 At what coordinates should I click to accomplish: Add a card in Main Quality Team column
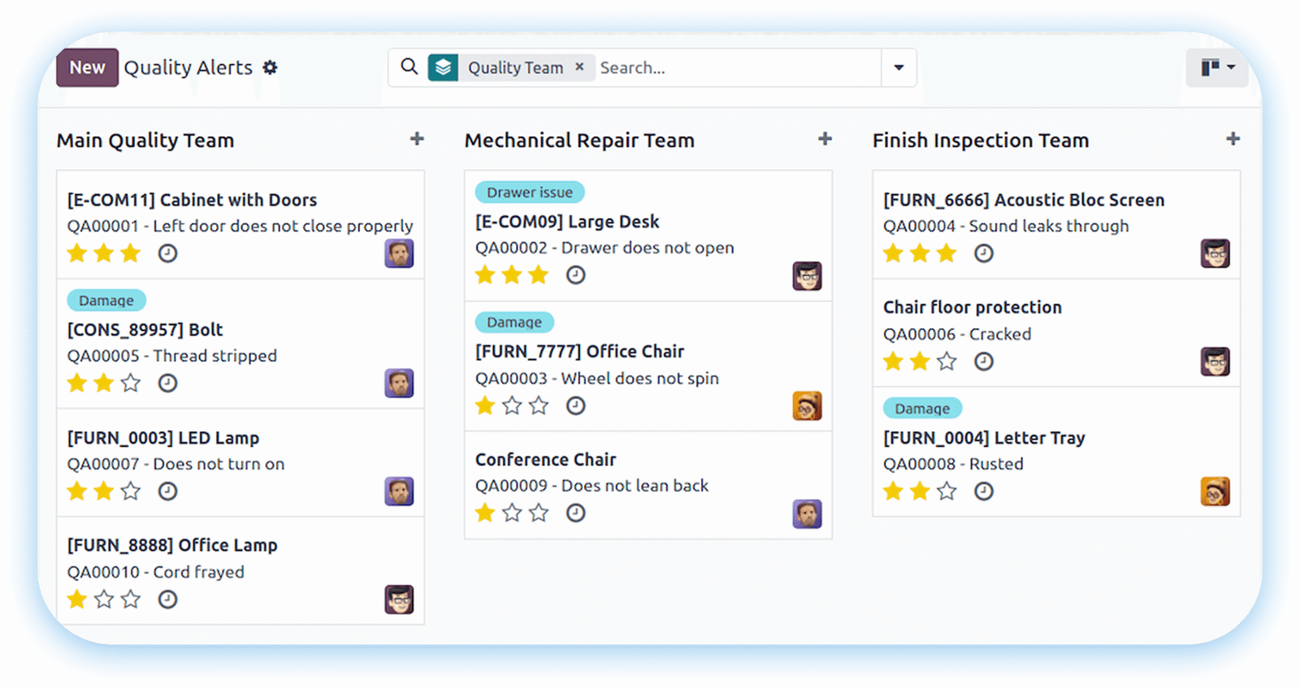pos(417,139)
